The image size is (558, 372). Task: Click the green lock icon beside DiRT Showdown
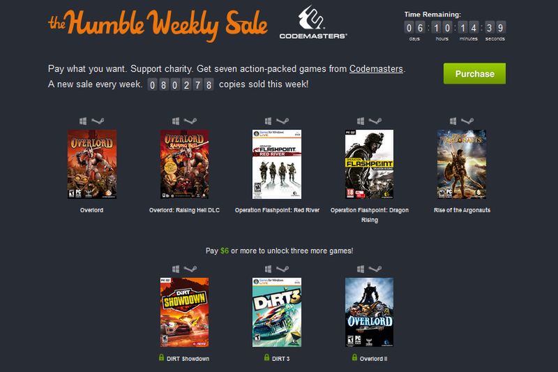[161, 357]
